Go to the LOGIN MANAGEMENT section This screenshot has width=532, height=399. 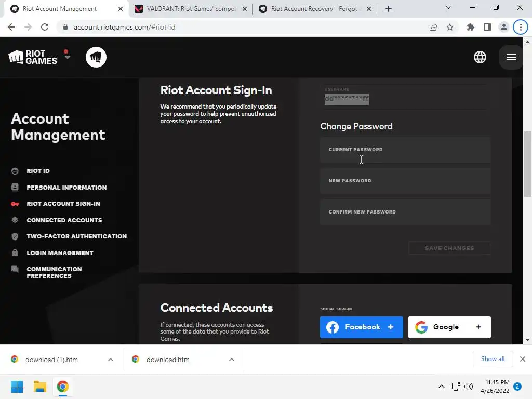[x=60, y=253]
